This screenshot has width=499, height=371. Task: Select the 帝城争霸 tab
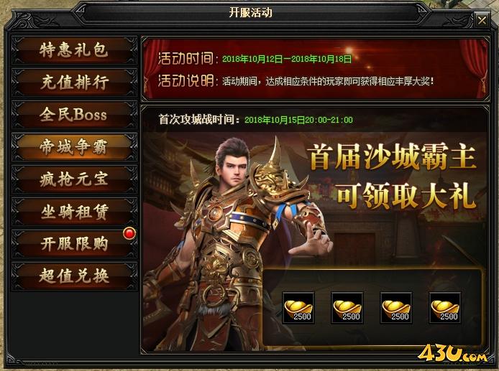pyautogui.click(x=74, y=146)
